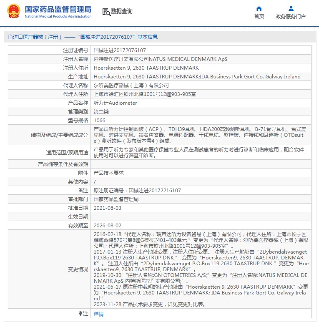This screenshot has width=319, height=322.
Task: Click National Medical Products Administration subtitle
Action: 58,16
